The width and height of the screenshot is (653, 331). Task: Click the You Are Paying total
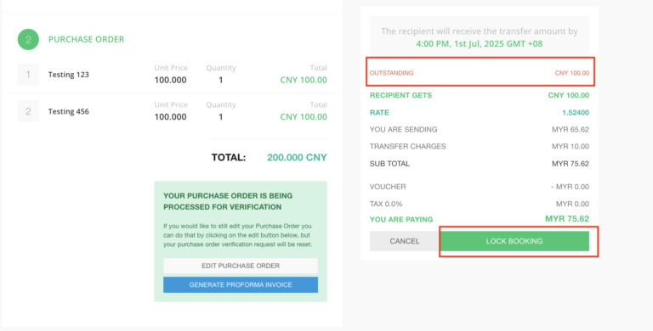[x=567, y=219]
